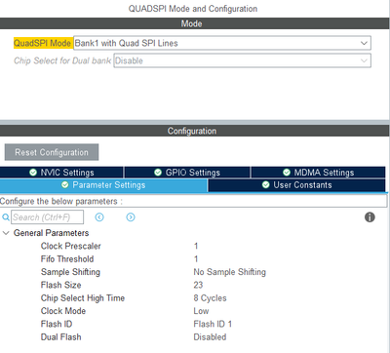This screenshot has width=390, height=353.
Task: Collapse the General Parameters section
Action: tap(6, 233)
